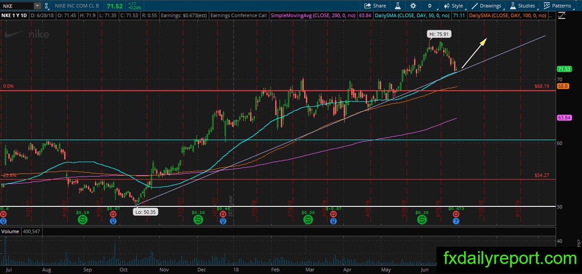
Task: Click dividend dollar icon near June
Action: [x=422, y=220]
